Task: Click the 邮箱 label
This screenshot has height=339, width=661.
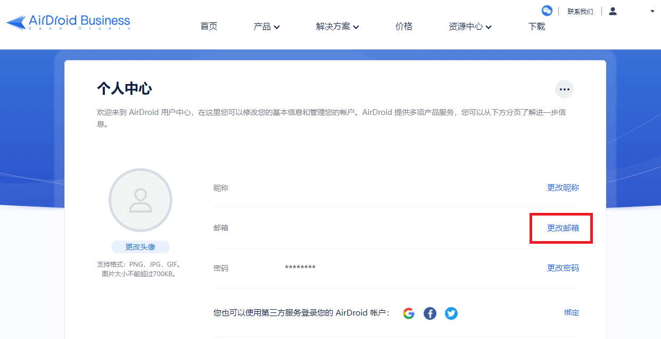Action: (221, 228)
